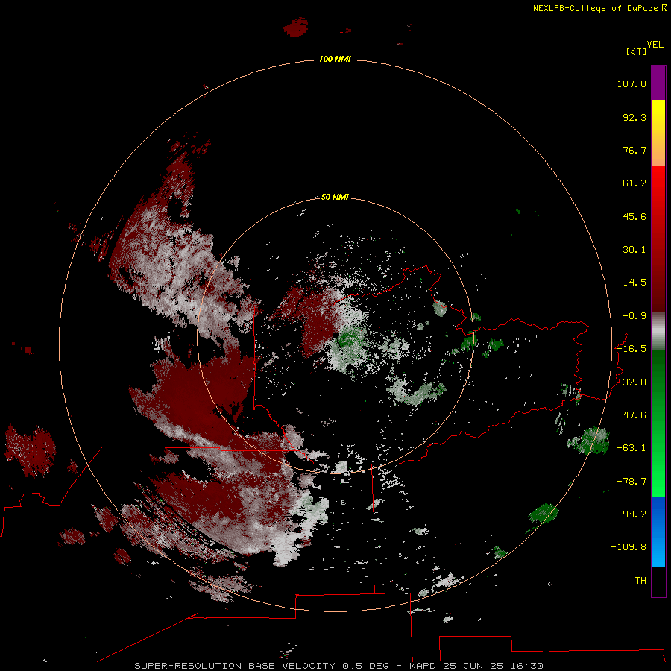
Task: Click the -0.9 legend value
Action: (634, 316)
